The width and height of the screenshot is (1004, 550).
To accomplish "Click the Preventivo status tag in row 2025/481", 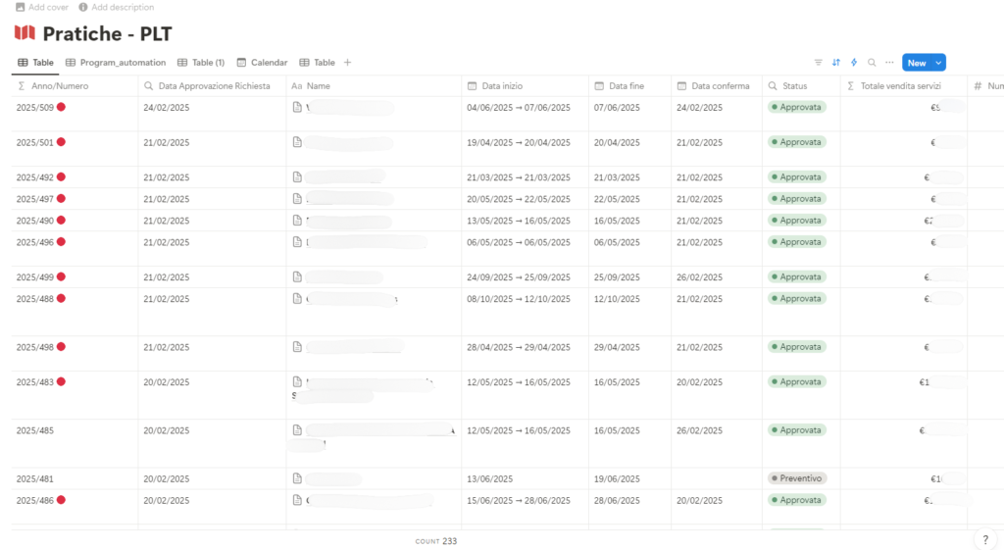I will tap(797, 478).
